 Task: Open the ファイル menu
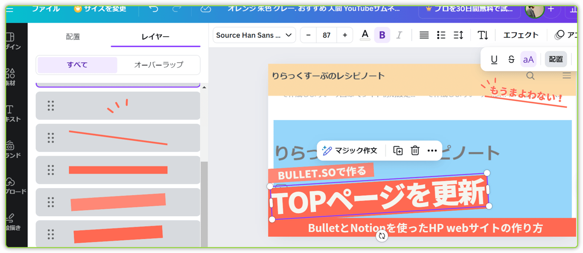[x=46, y=9]
